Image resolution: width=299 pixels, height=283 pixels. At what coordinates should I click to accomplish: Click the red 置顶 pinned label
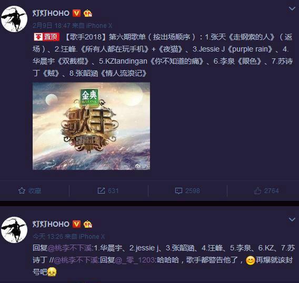[47, 37]
